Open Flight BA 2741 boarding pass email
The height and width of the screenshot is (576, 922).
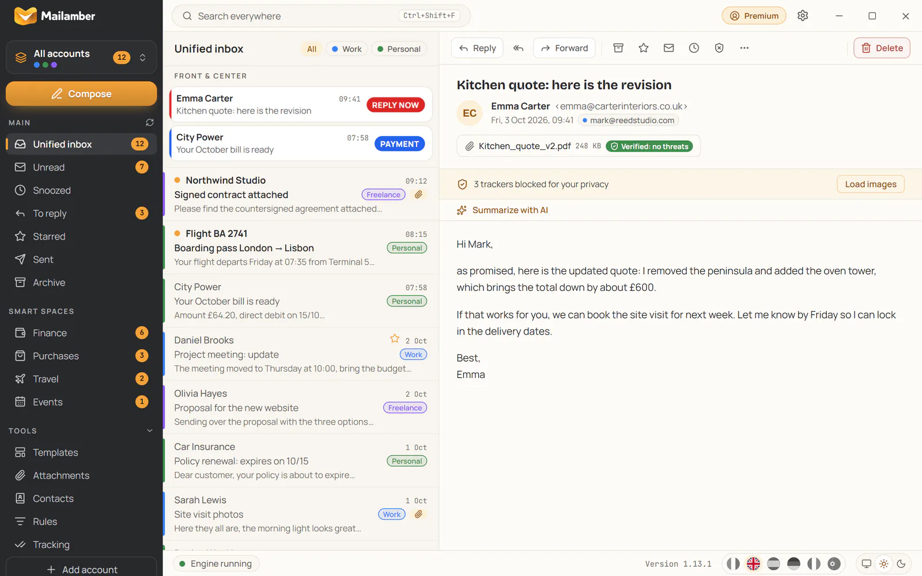pos(301,248)
